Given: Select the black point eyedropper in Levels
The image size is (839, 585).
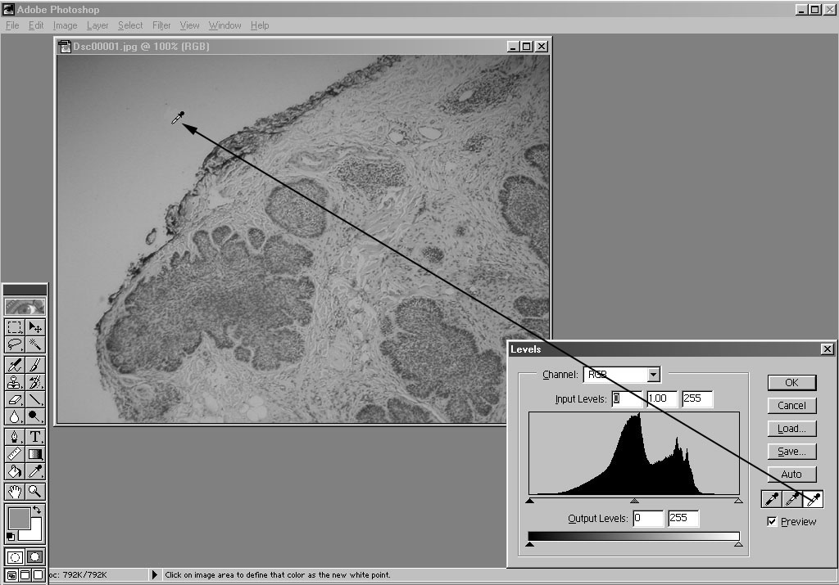Looking at the screenshot, I should pos(771,498).
